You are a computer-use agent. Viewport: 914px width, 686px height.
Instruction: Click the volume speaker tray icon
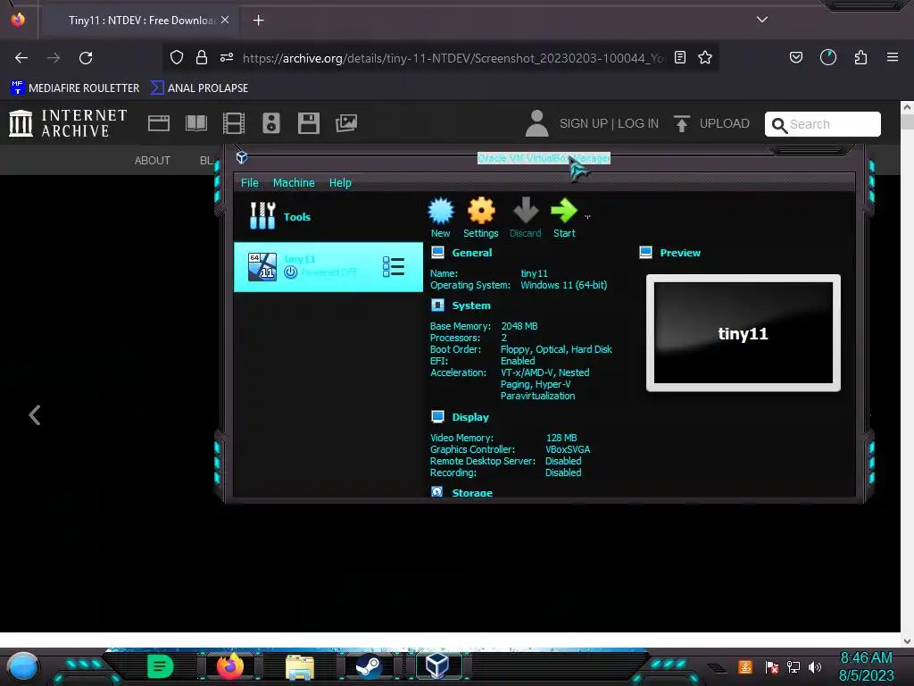pyautogui.click(x=815, y=666)
